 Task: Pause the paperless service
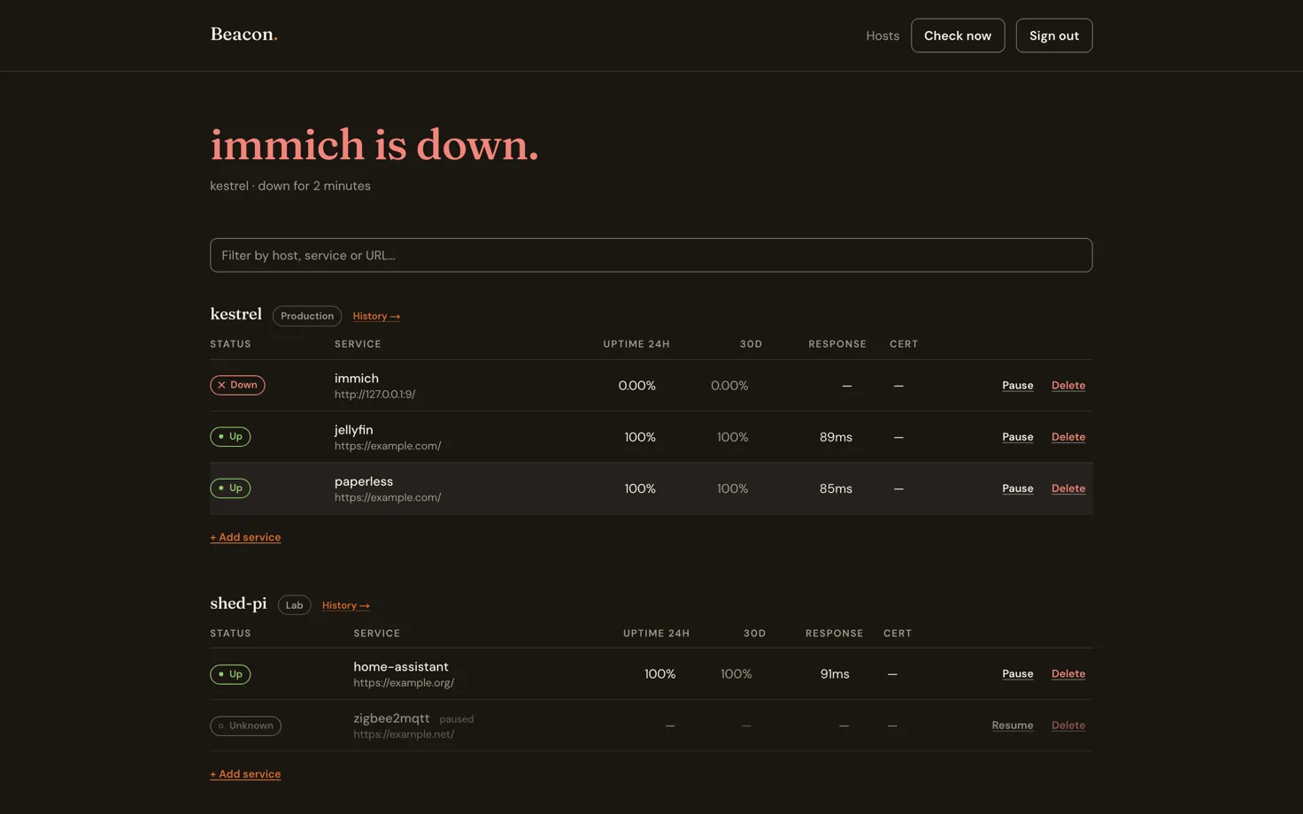pyautogui.click(x=1017, y=488)
